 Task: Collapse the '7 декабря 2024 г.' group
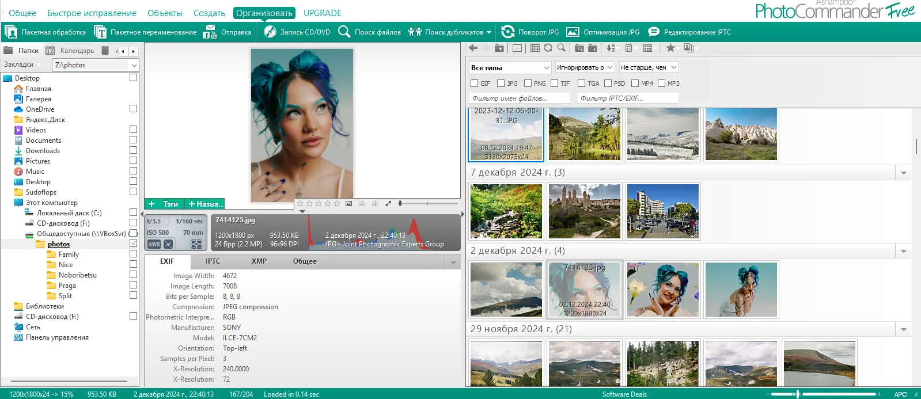tap(903, 173)
